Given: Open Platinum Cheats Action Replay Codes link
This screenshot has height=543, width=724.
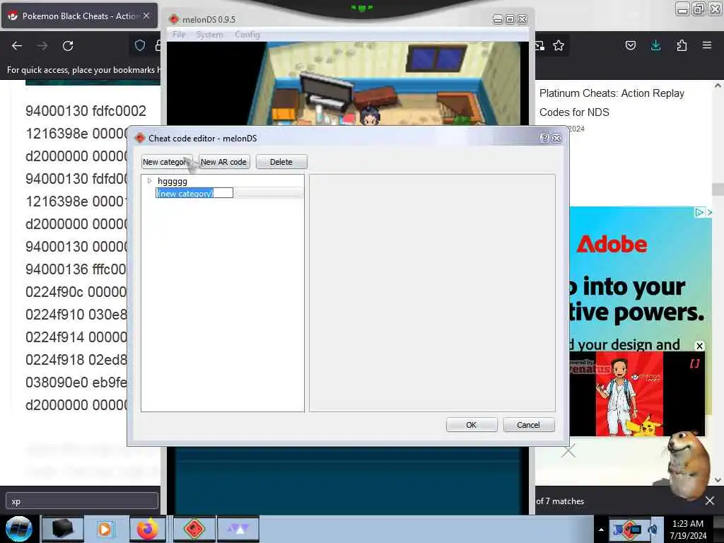Looking at the screenshot, I should pos(612,103).
